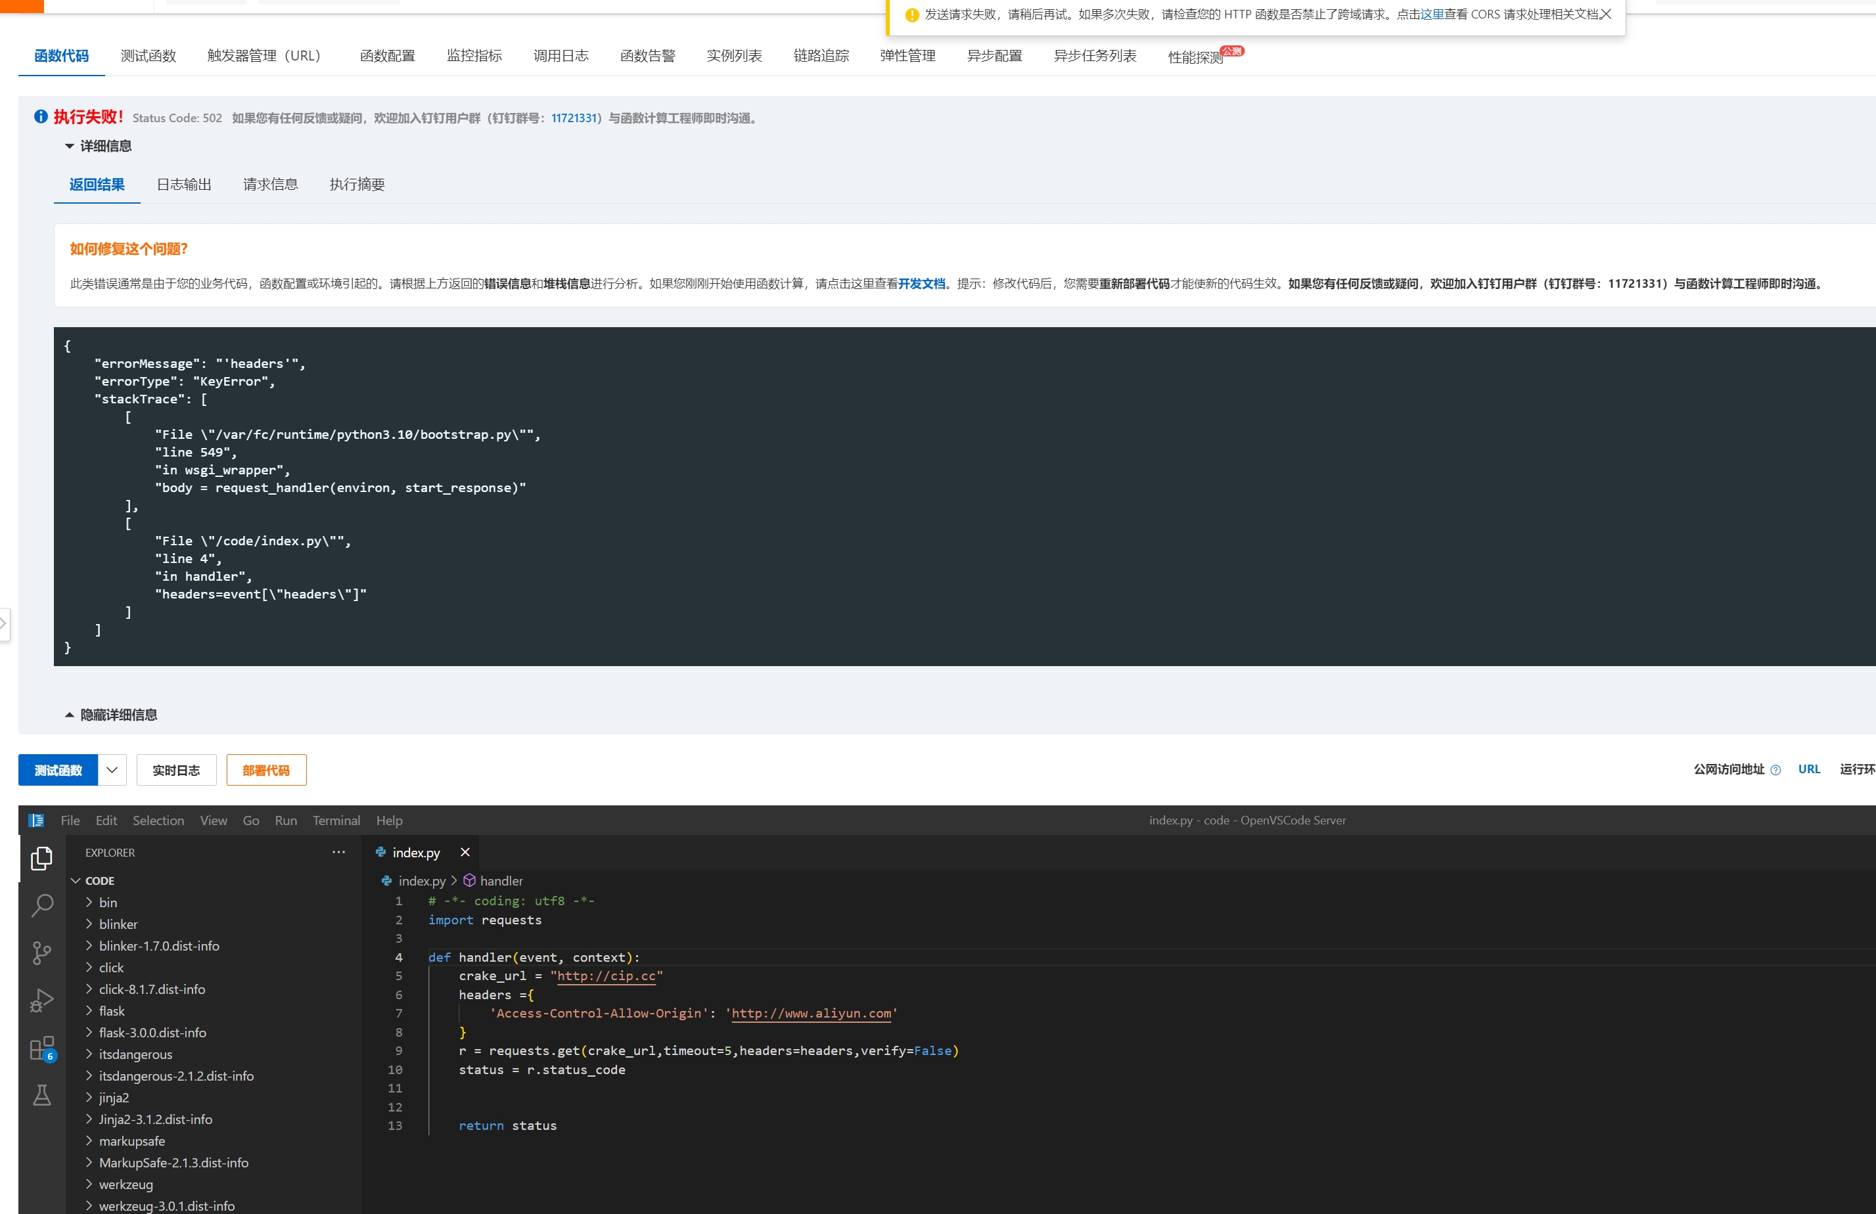1876x1214 pixels.
Task: Expand the flask folder in explorer
Action: point(111,1011)
